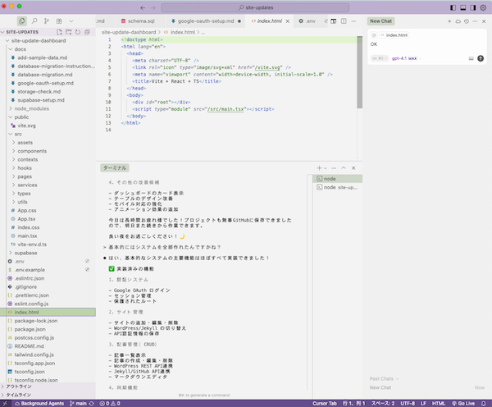Open the Source Control view icon
The image size is (492, 407).
pyautogui.click(x=47, y=21)
